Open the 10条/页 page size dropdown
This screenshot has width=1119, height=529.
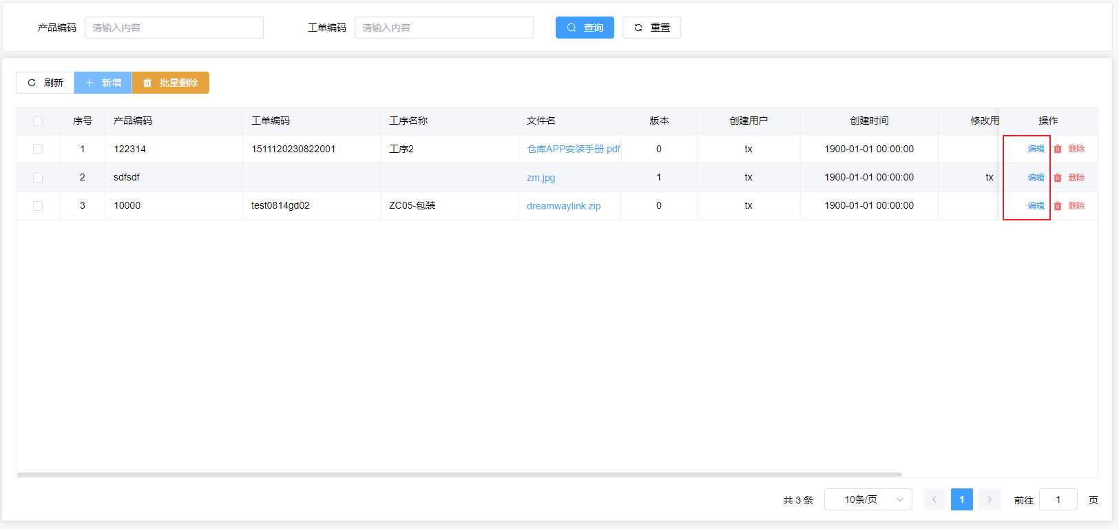(x=868, y=499)
